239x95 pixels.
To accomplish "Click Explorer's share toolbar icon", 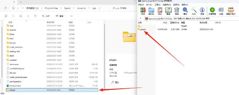I will point(28,16).
